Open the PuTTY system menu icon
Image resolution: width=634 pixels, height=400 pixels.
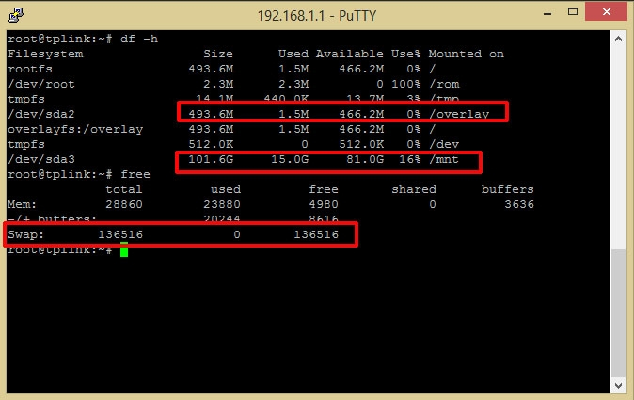[x=16, y=15]
